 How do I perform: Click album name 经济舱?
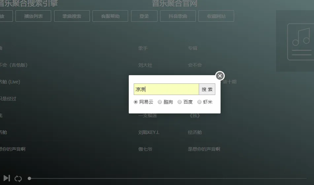[195, 132]
